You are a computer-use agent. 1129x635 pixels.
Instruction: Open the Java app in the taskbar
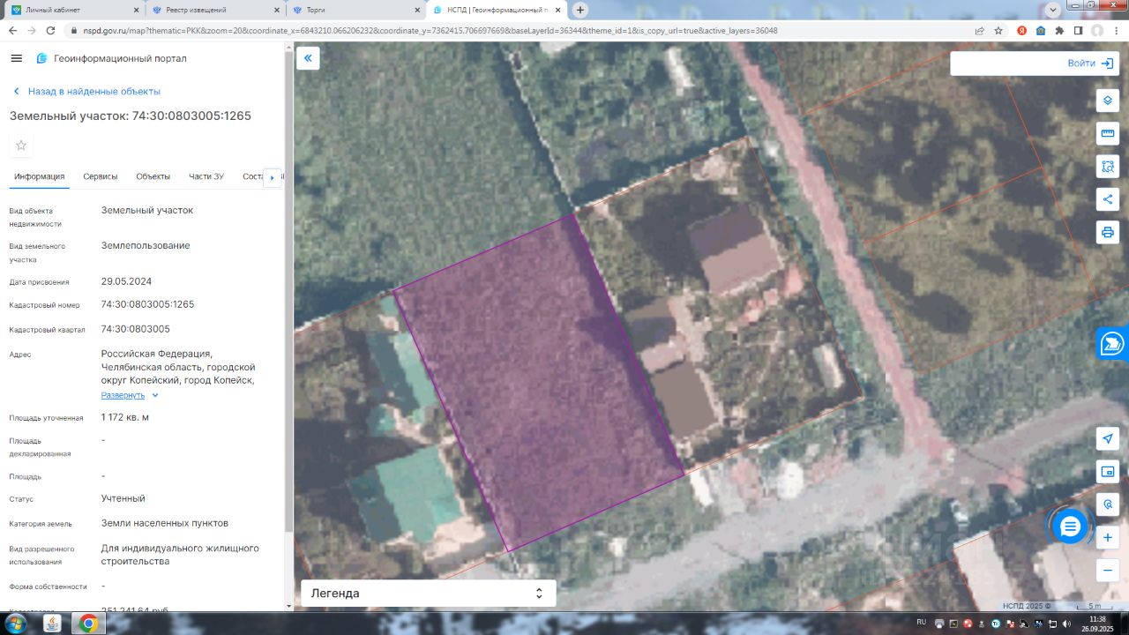tap(52, 624)
